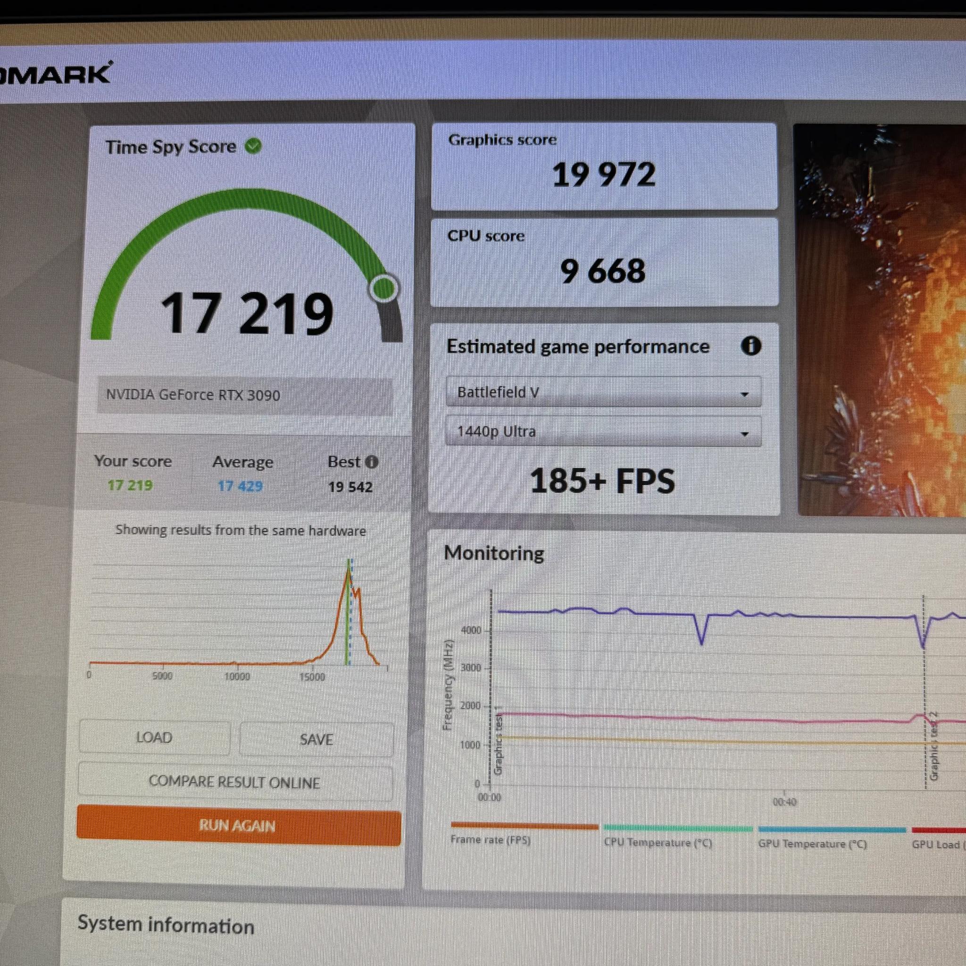Click the 185+ FPS estimate
The image size is (966, 966).
(602, 481)
